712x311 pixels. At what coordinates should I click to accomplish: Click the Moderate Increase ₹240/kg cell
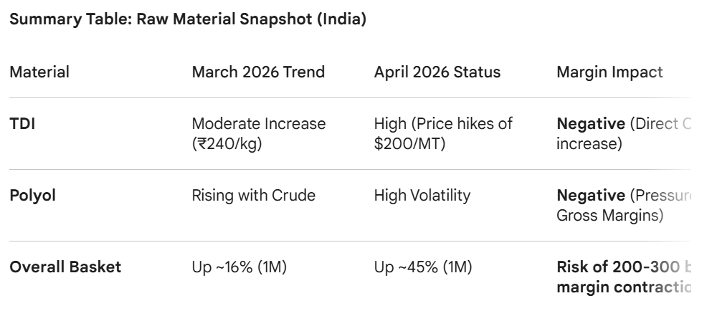(x=259, y=133)
